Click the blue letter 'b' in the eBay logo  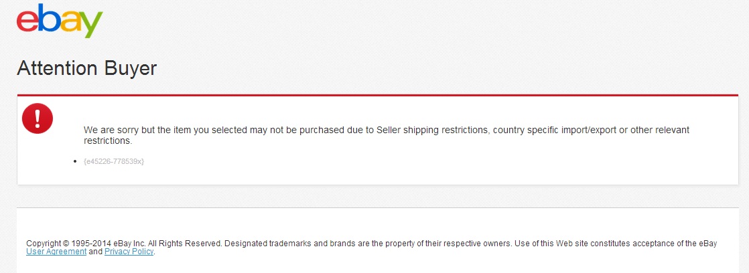[48, 19]
